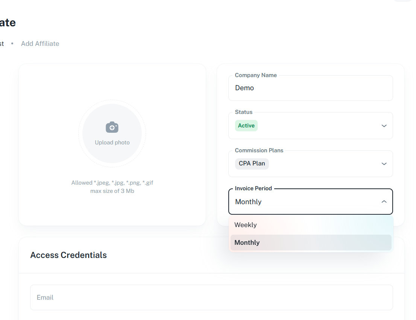Click into the Email input field
Viewport: 416px width, 320px height.
coord(211,297)
